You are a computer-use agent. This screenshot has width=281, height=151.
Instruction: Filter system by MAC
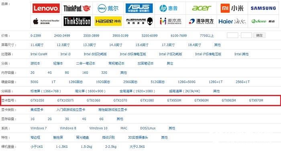tap(124, 128)
